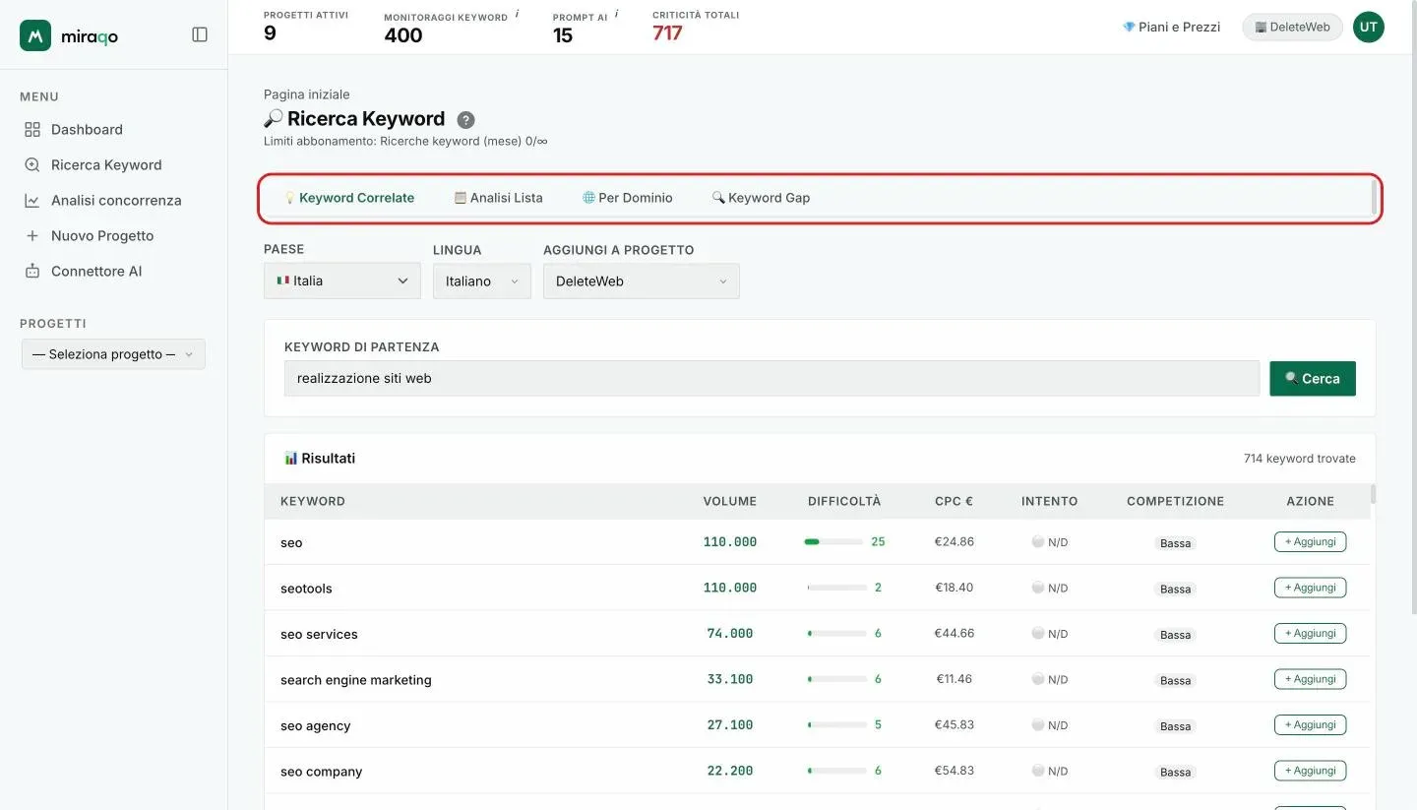The image size is (1417, 810).
Task: Sort by the CPC € column header
Action: click(955, 501)
